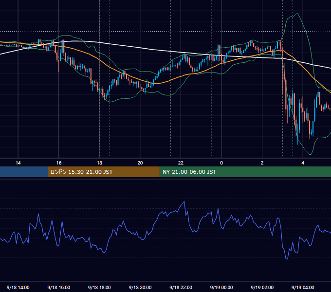Select the NY 21:00-06:00 JST session band

click(245, 172)
